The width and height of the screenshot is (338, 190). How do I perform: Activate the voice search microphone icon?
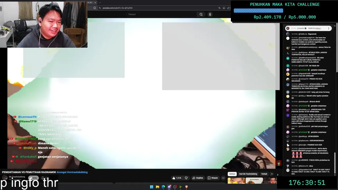[x=210, y=14]
